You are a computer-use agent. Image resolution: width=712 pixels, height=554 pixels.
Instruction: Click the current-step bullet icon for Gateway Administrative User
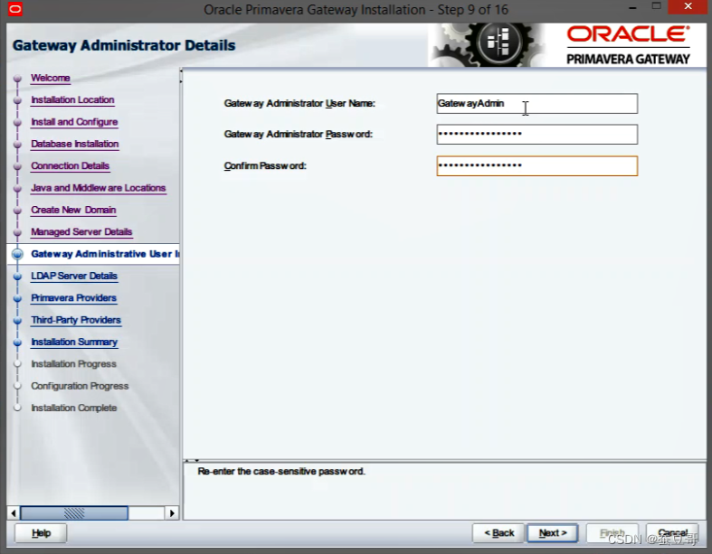(18, 254)
